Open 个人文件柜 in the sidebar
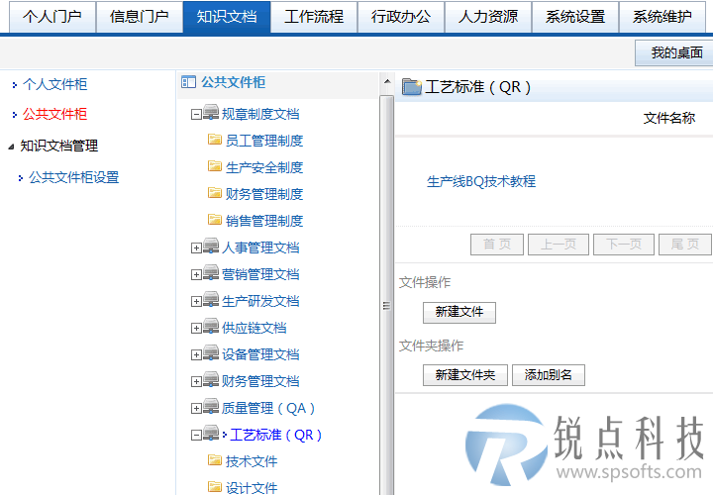The width and height of the screenshot is (713, 495). click(x=55, y=84)
